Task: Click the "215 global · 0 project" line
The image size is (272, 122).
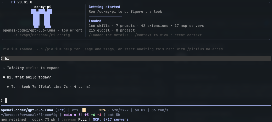Action: [112, 31]
